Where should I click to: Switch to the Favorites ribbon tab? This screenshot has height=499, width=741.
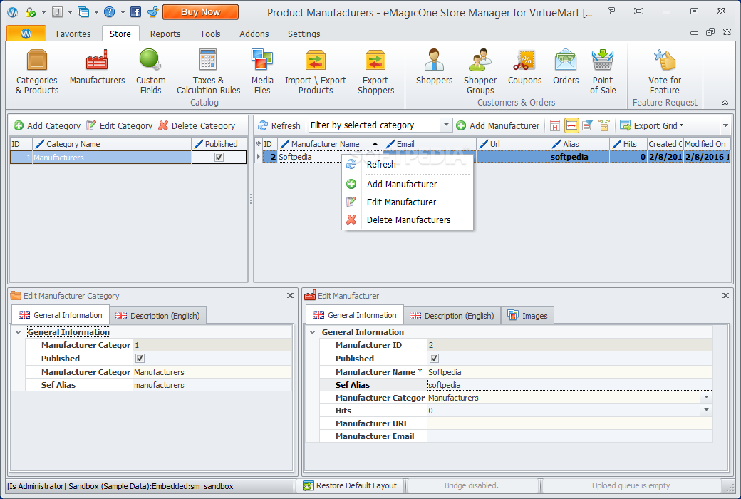73,34
